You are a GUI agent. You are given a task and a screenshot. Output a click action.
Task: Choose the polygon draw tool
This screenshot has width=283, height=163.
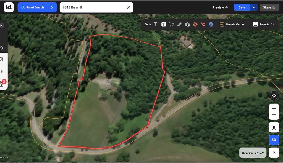pos(171,25)
